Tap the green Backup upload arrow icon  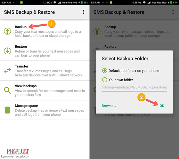[8, 31]
